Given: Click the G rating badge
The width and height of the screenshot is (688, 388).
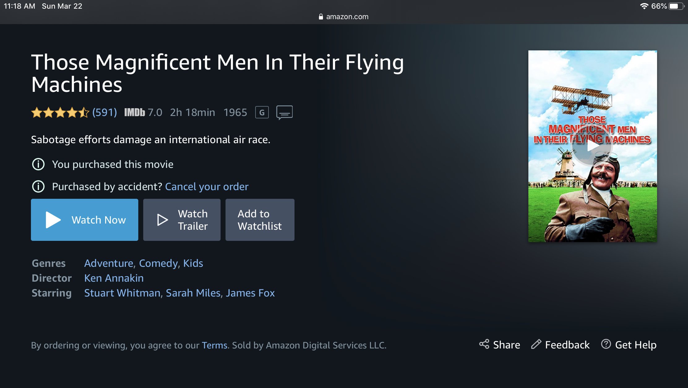Looking at the screenshot, I should click(262, 112).
